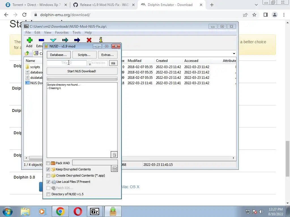Open Opera from the taskbar
The height and width of the screenshot is (217, 290).
click(x=78, y=211)
